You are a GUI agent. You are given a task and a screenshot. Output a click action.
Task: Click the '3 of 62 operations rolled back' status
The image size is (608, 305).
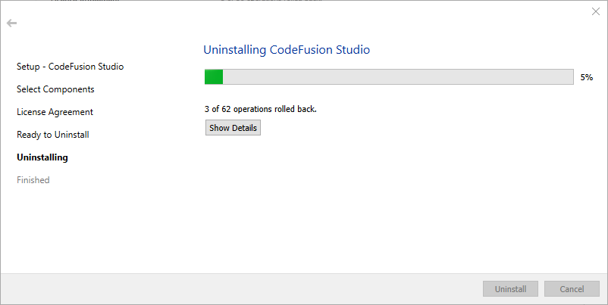261,109
